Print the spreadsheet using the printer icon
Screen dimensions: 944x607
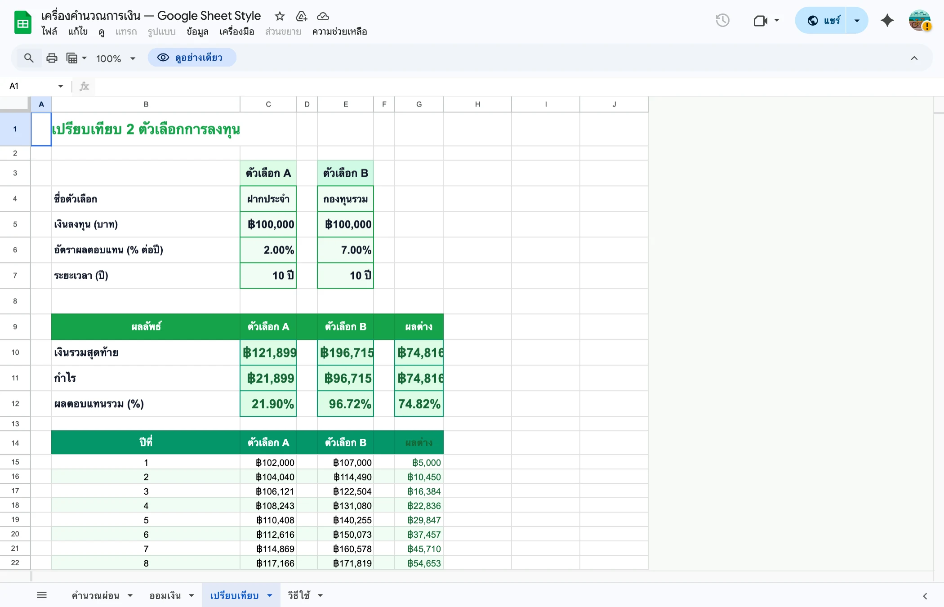pyautogui.click(x=52, y=58)
